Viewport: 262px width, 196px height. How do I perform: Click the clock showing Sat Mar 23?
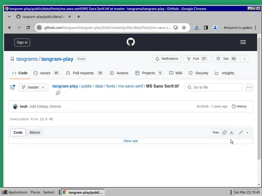coord(247,192)
